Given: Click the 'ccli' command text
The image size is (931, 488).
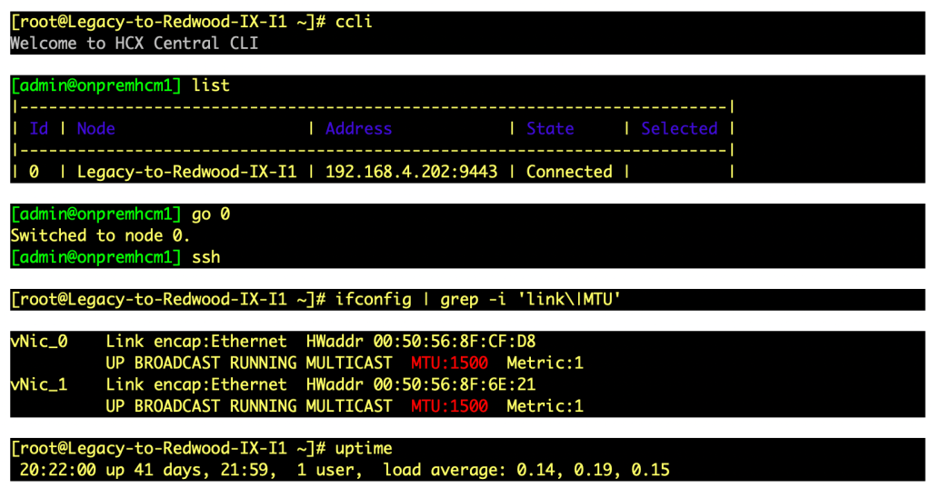Looking at the screenshot, I should [354, 22].
